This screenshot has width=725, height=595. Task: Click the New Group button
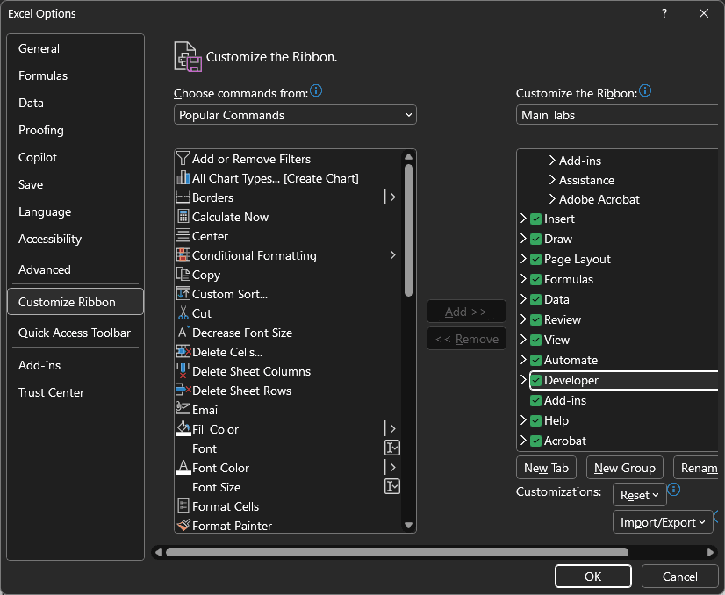[625, 468]
